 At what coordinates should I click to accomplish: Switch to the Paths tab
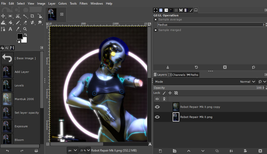[192, 75]
